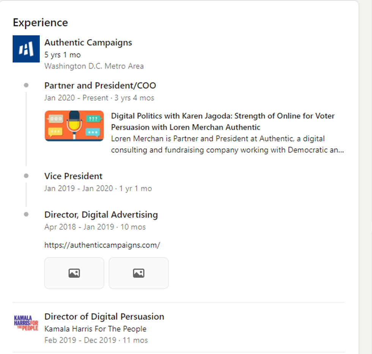Expand the truncated podcast description text
The image size is (372, 354).
[227, 144]
